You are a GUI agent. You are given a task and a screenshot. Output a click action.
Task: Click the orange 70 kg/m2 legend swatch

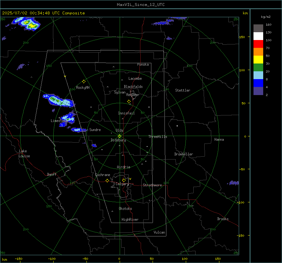[x=258, y=52]
